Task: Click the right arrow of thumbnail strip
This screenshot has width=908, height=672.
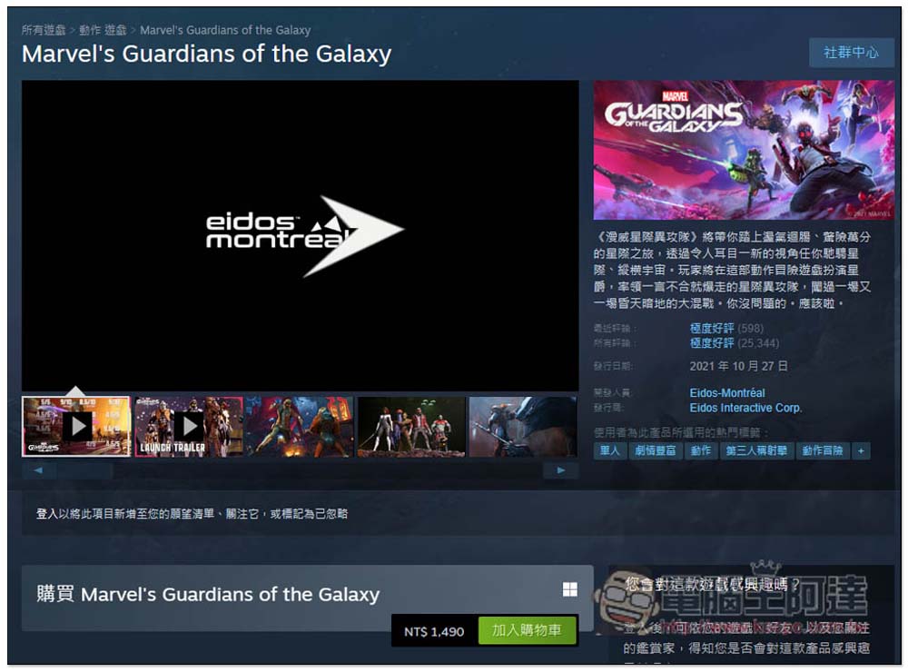Action: 561,470
